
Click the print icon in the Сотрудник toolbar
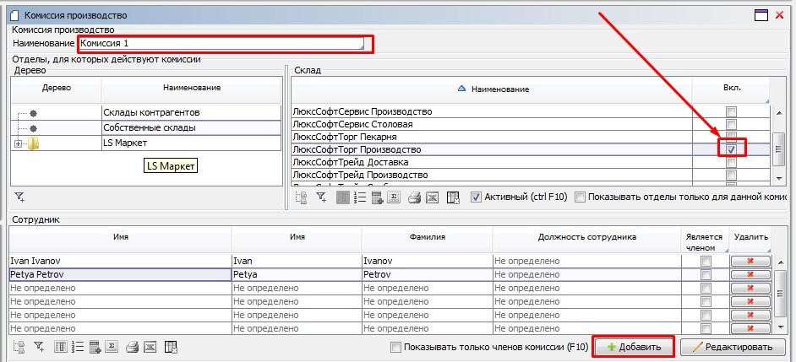point(131,347)
